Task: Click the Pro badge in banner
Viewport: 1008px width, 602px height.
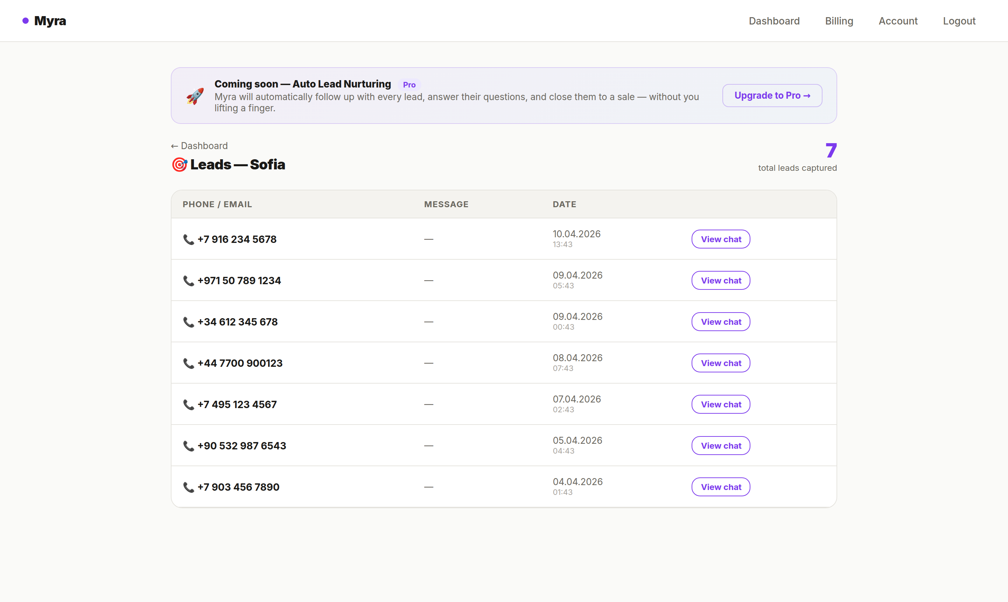Action: (409, 85)
